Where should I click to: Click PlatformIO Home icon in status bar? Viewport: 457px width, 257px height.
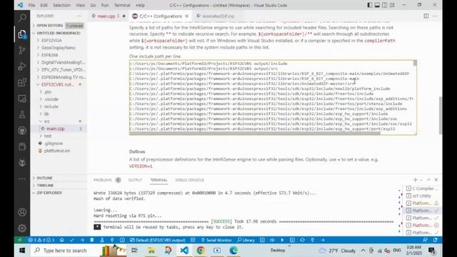(x=62, y=240)
